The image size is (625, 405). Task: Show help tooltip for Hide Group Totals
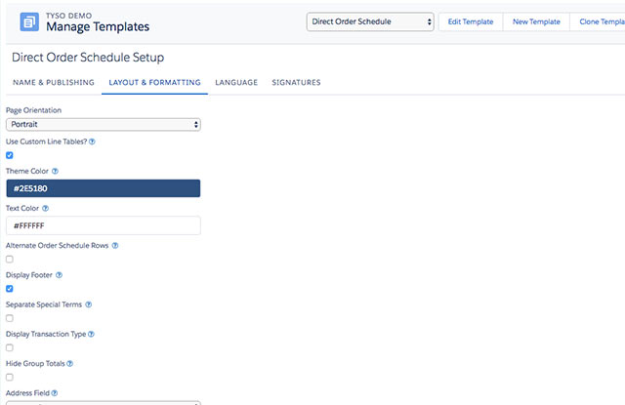click(69, 363)
